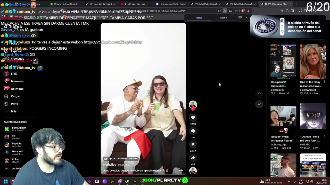
Task: Open the video creator avatar above follow button
Action: click(193, 104)
